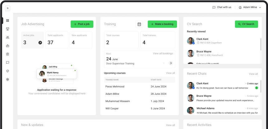Click the 24 June next booking date
This screenshot has height=129, width=268.
point(112,59)
